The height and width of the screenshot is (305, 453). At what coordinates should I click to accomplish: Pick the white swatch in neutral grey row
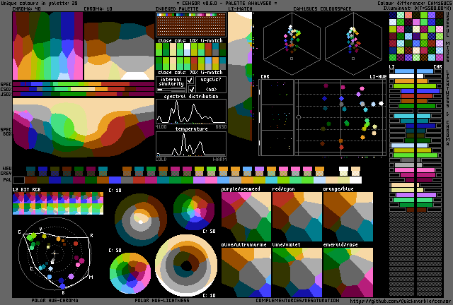click(x=344, y=171)
